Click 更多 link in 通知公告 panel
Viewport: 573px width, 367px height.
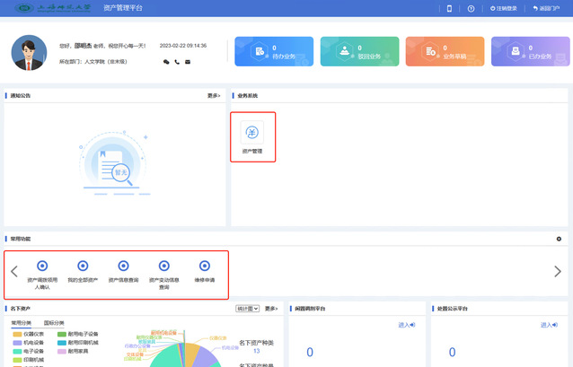(214, 95)
